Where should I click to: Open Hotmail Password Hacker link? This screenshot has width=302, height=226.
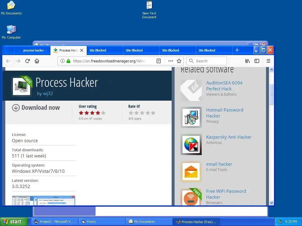coord(224,113)
